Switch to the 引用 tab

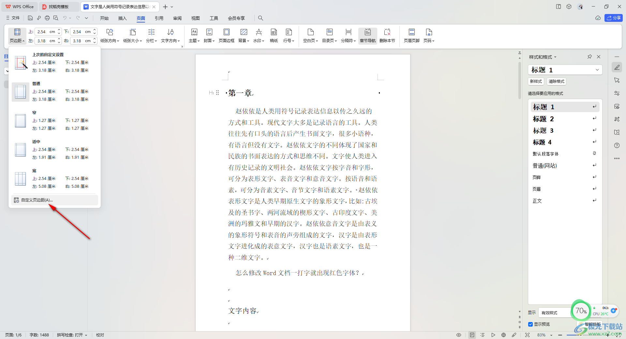pos(159,18)
